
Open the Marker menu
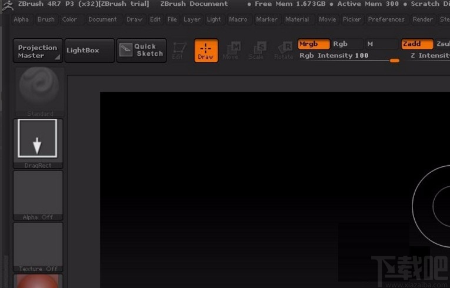tap(267, 19)
